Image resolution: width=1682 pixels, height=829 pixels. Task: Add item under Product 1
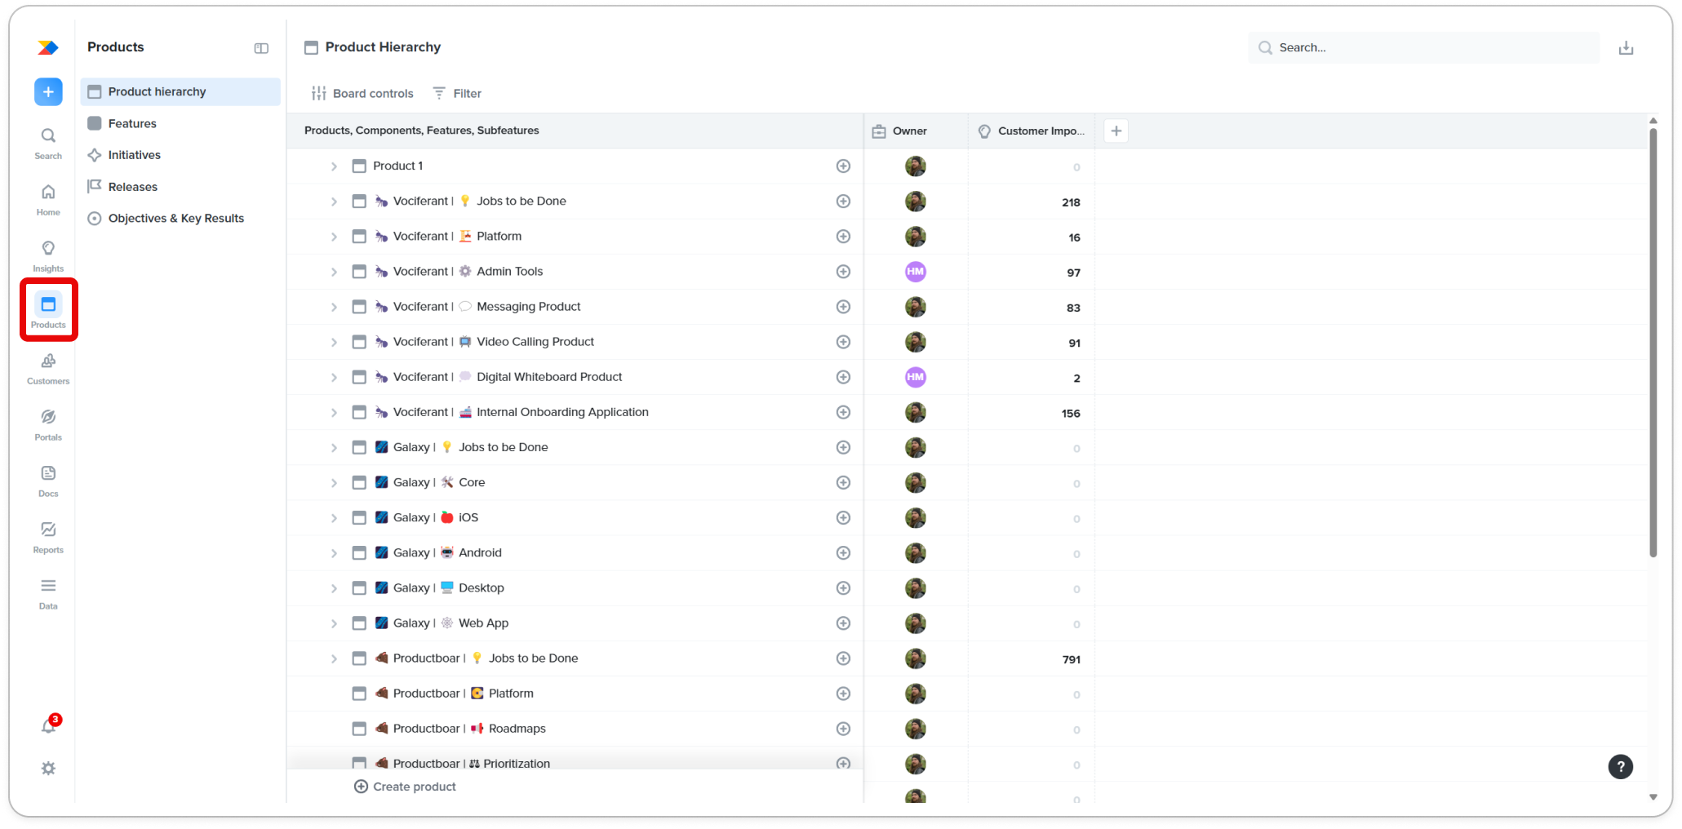pos(843,166)
